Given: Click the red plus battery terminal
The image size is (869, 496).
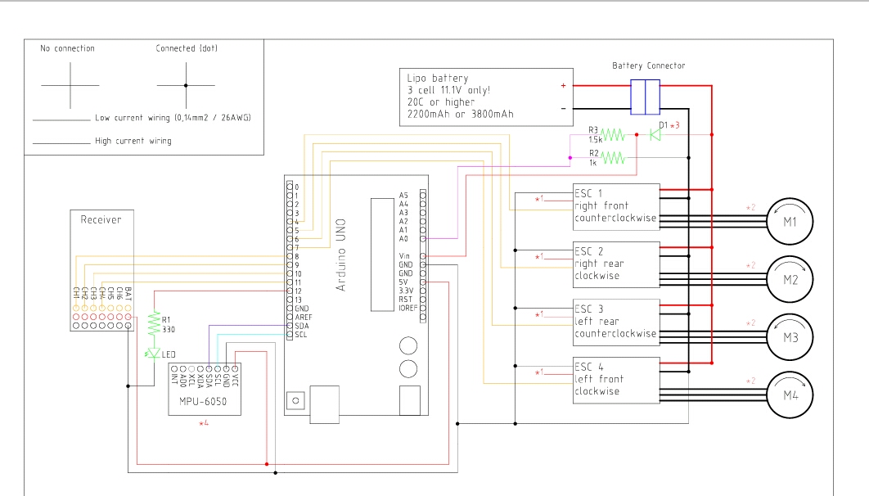Looking at the screenshot, I should (563, 85).
